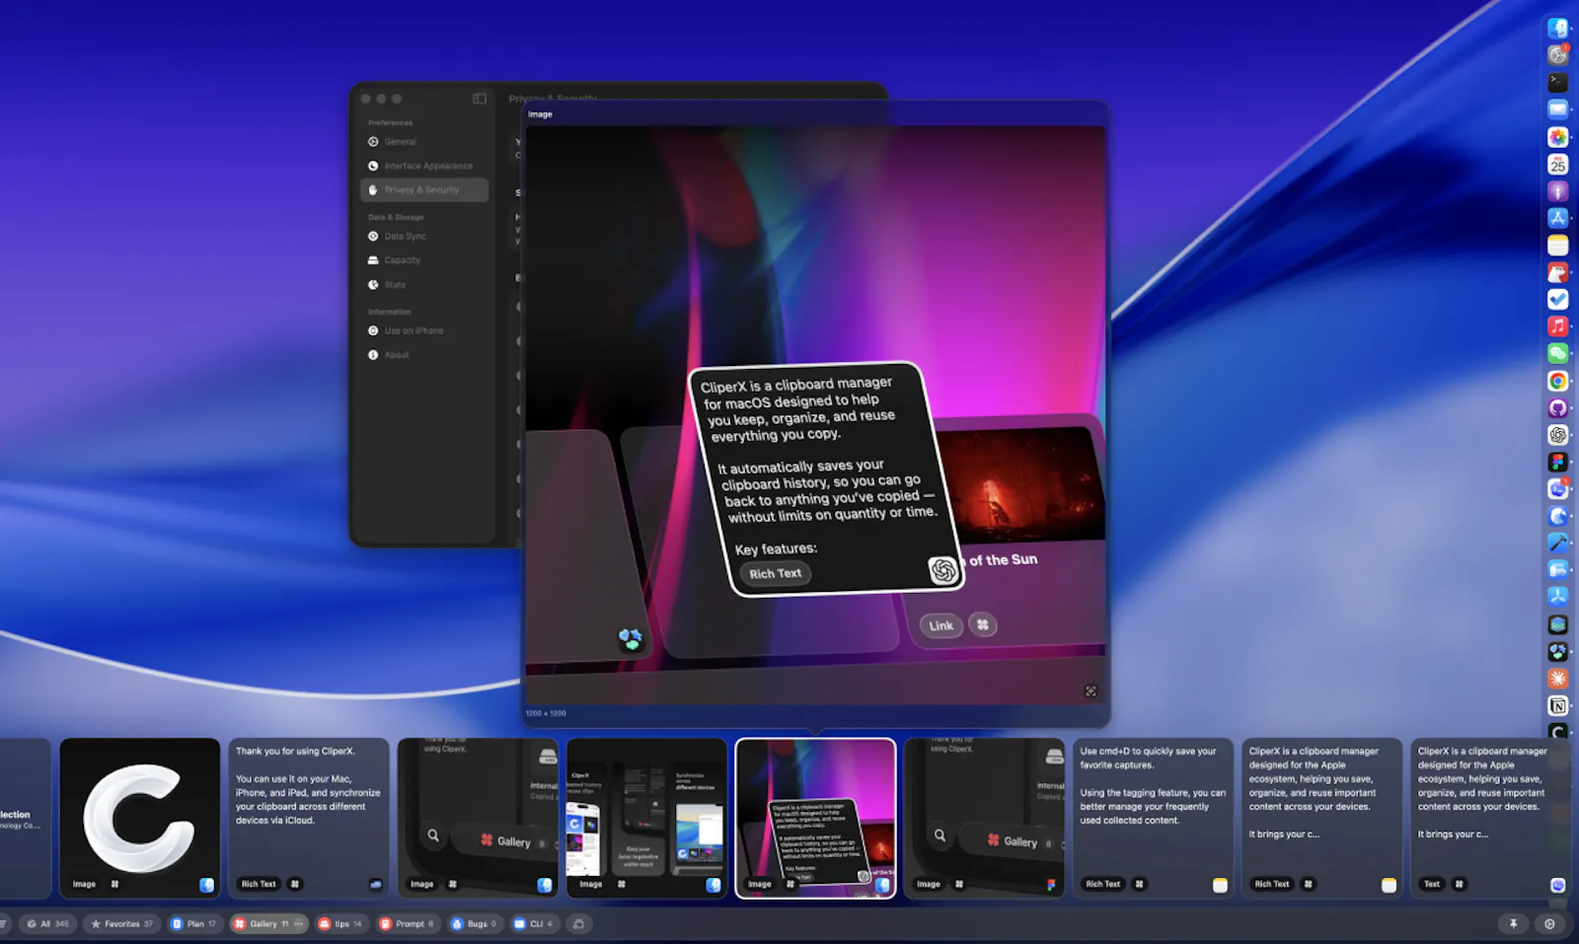Switch to the Favorites collection tab
The height and width of the screenshot is (944, 1579).
[121, 924]
